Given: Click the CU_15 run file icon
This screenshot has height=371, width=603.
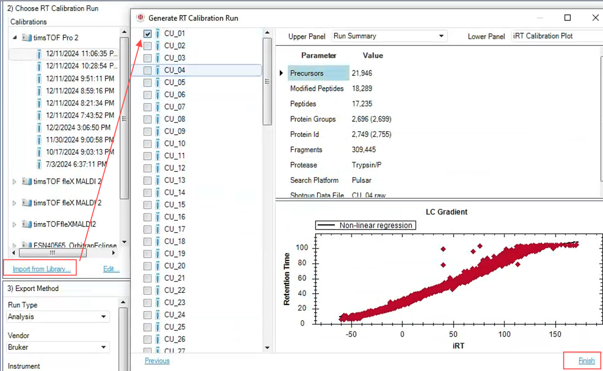Looking at the screenshot, I should click(x=158, y=205).
